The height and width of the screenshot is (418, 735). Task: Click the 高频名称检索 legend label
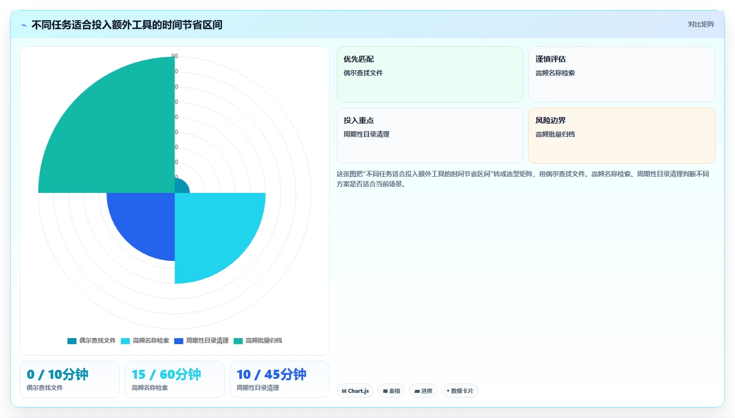tap(151, 341)
